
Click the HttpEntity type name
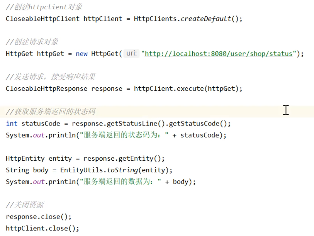25,158
